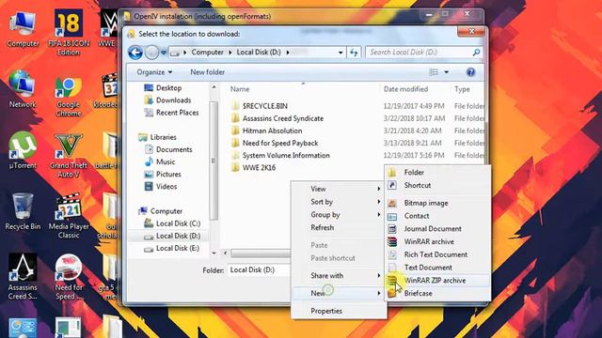602x338 pixels.
Task: Choose Briefcase in New submenu
Action: pos(437,294)
